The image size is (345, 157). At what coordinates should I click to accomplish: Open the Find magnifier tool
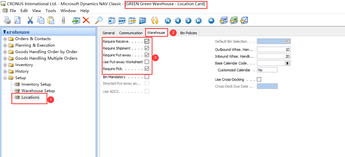(x=99, y=20)
